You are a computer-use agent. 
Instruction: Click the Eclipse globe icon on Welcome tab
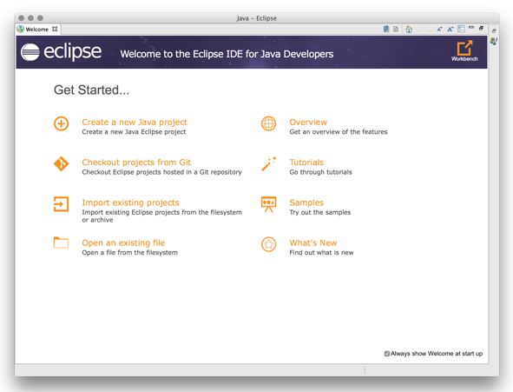[x=21, y=30]
